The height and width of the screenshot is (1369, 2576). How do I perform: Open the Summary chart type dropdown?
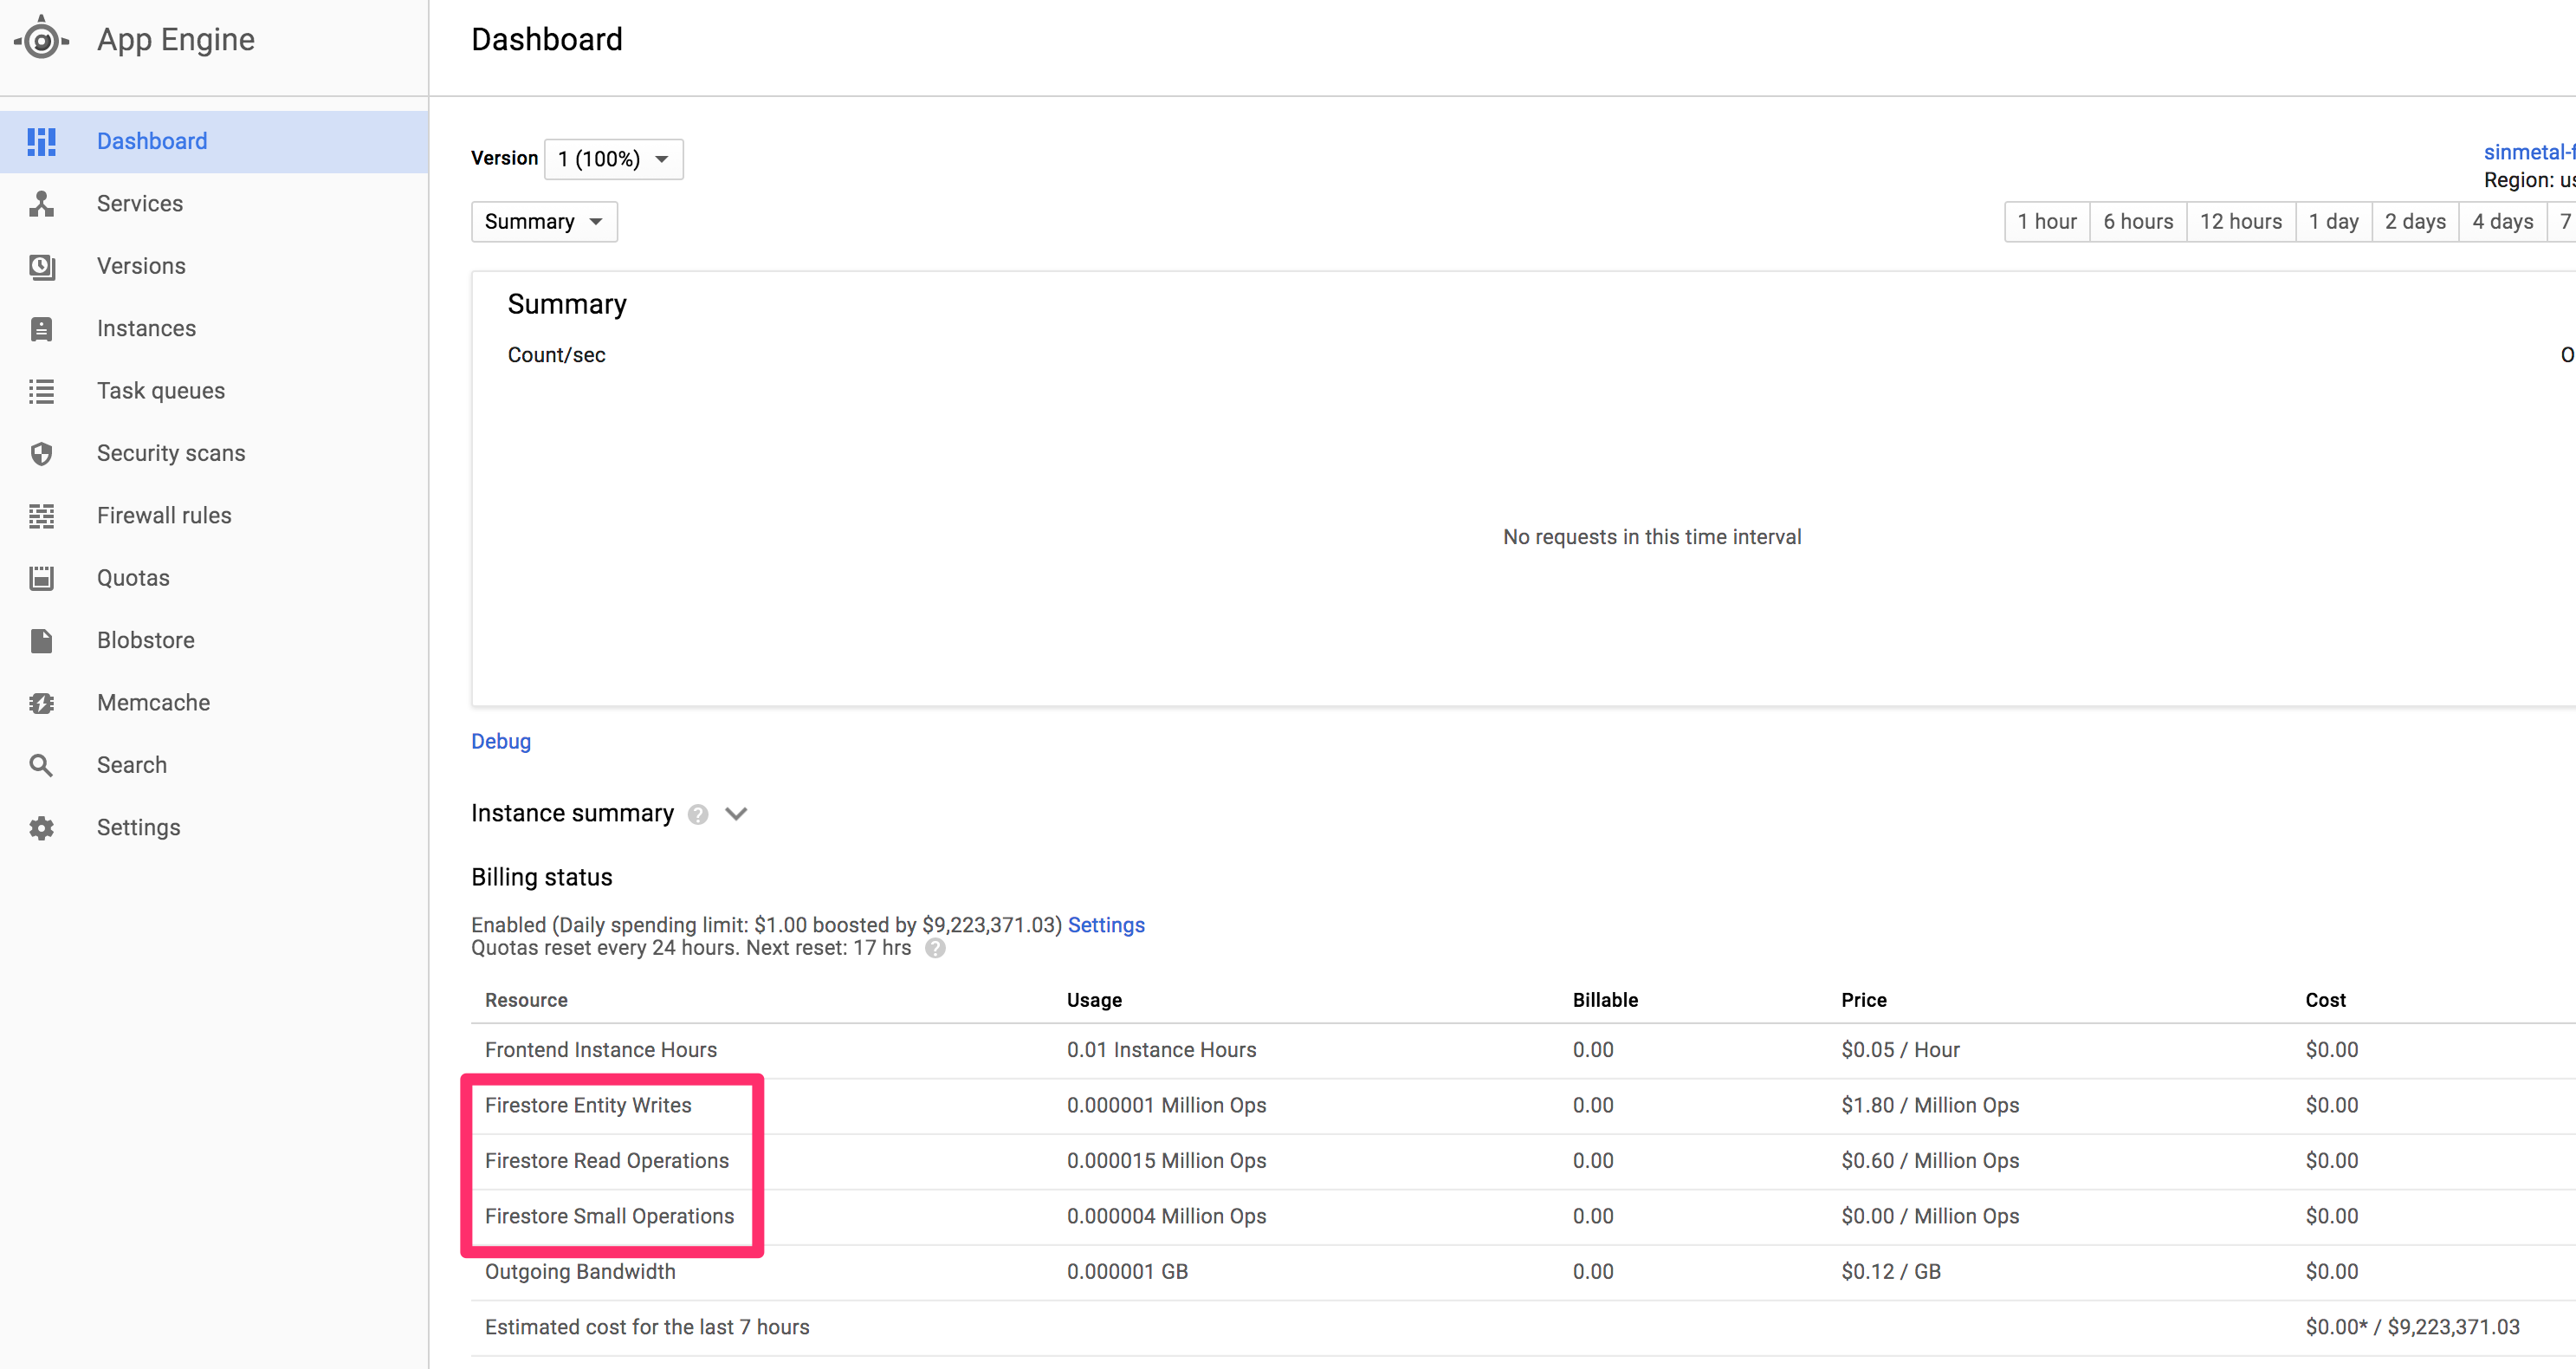coord(543,221)
